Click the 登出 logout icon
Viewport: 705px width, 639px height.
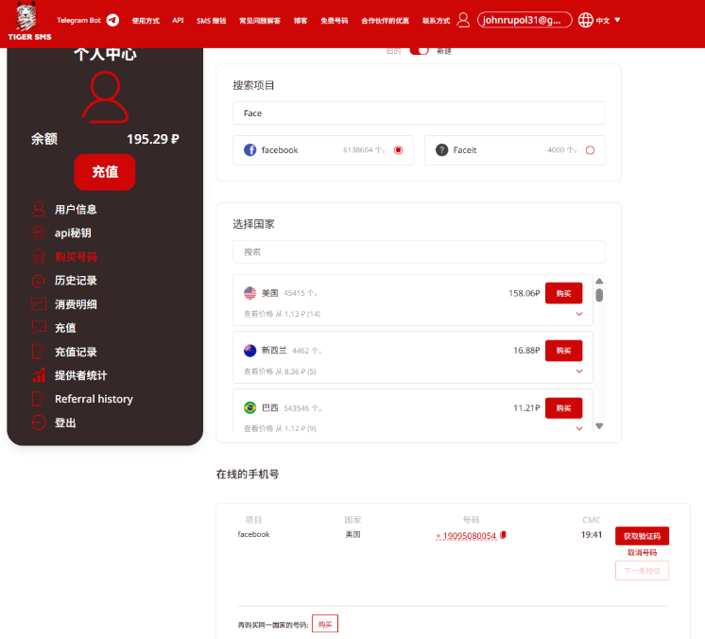click(39, 423)
